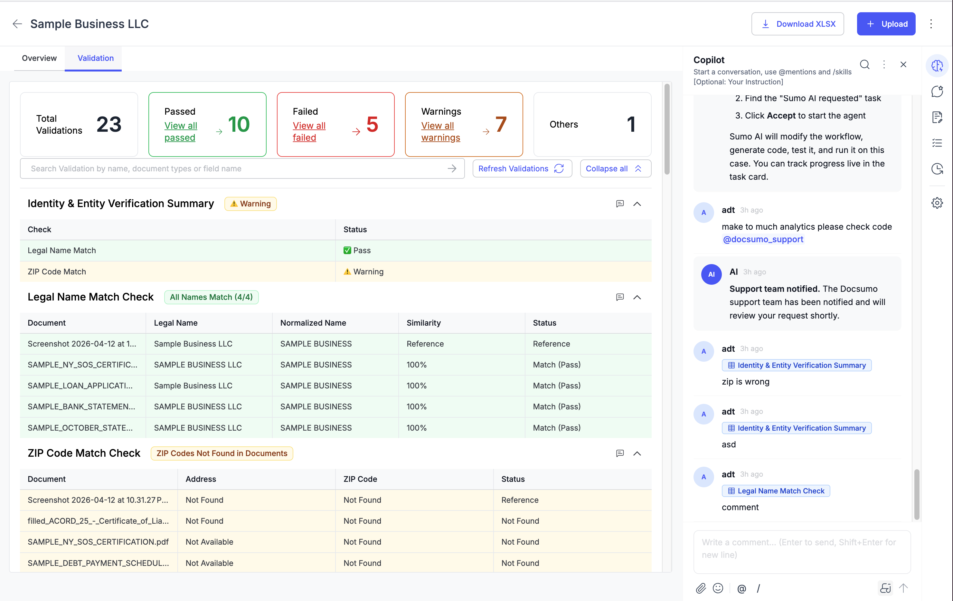The width and height of the screenshot is (953, 601).
Task: Switch to the Overview tab
Action: coord(39,58)
